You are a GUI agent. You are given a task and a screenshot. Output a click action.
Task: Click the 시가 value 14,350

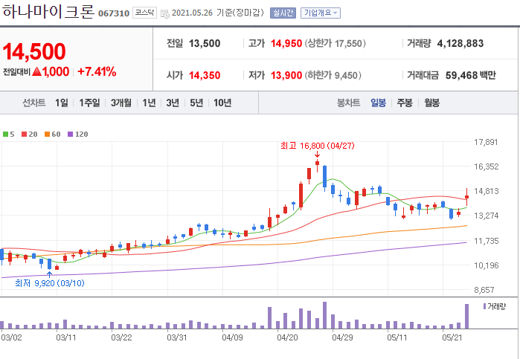point(205,75)
